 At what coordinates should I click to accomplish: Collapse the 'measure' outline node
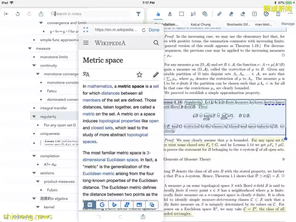click(x=30, y=49)
